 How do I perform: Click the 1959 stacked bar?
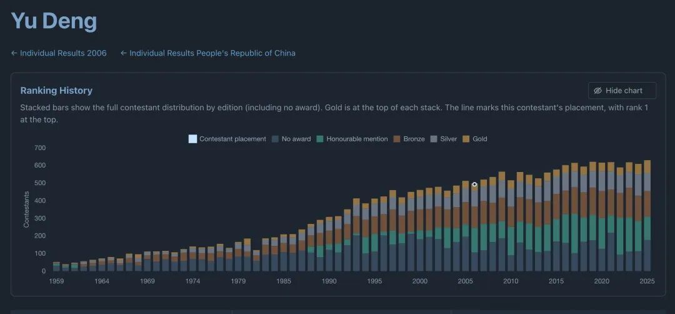tap(56, 266)
